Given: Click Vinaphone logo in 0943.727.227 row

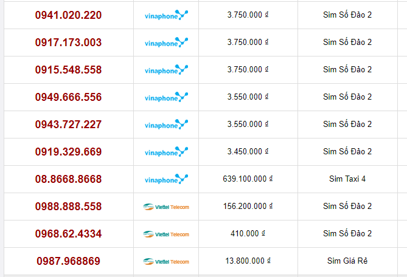Looking at the screenshot, I should pyautogui.click(x=166, y=125).
